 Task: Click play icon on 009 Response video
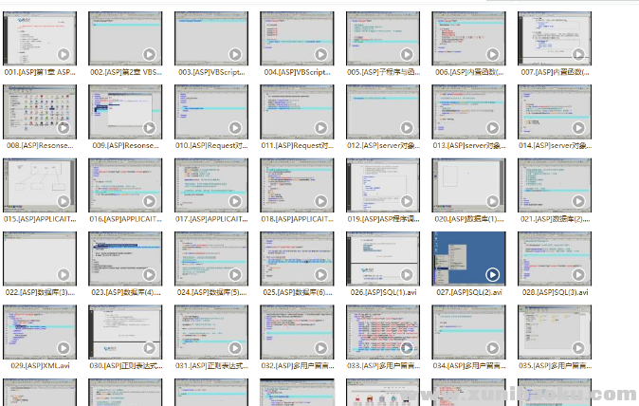point(150,128)
